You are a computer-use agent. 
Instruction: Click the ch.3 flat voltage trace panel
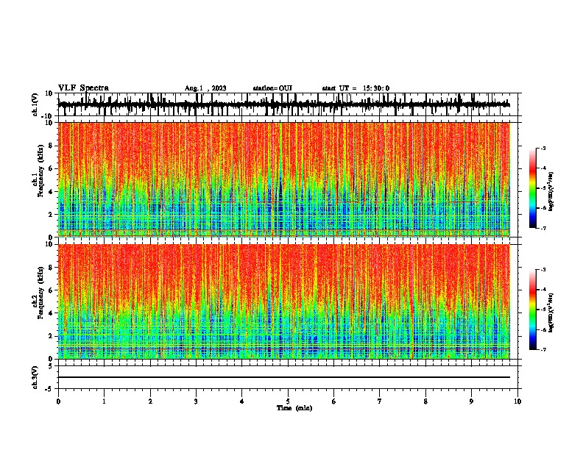(x=288, y=377)
